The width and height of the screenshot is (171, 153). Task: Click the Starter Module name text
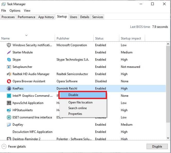(23, 52)
